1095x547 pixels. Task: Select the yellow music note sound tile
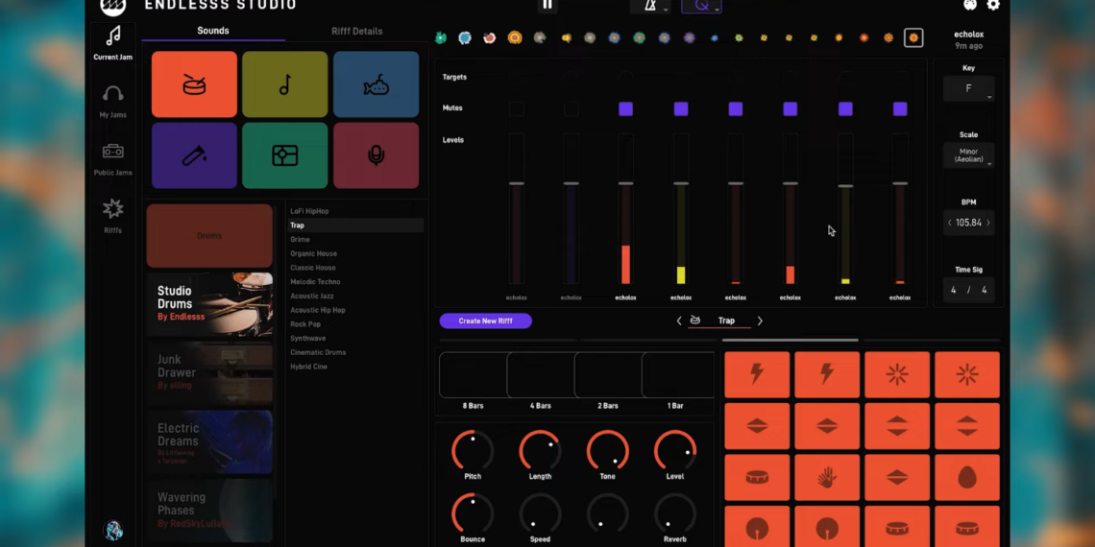pyautogui.click(x=284, y=84)
